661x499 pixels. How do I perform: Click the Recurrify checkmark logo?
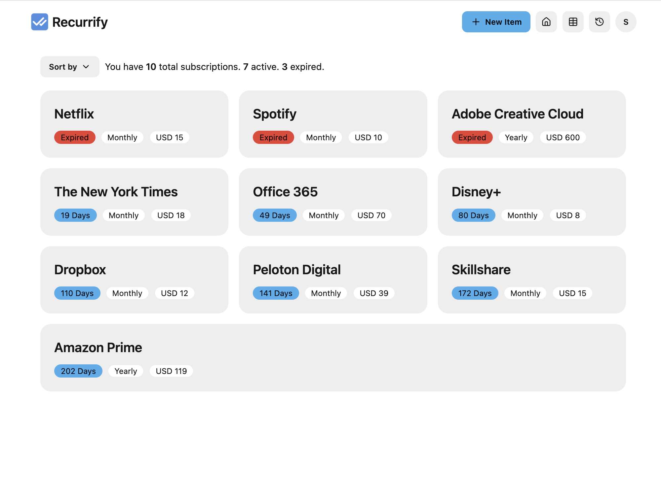[x=40, y=22]
